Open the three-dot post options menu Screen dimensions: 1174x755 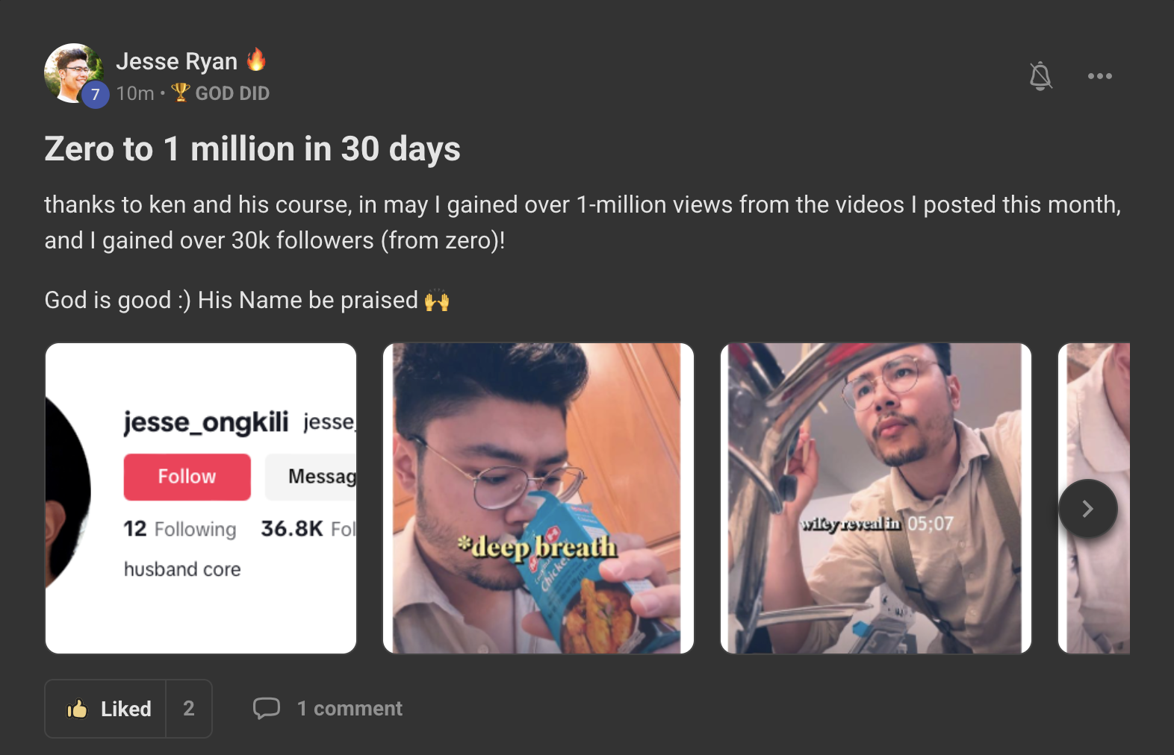[1099, 76]
